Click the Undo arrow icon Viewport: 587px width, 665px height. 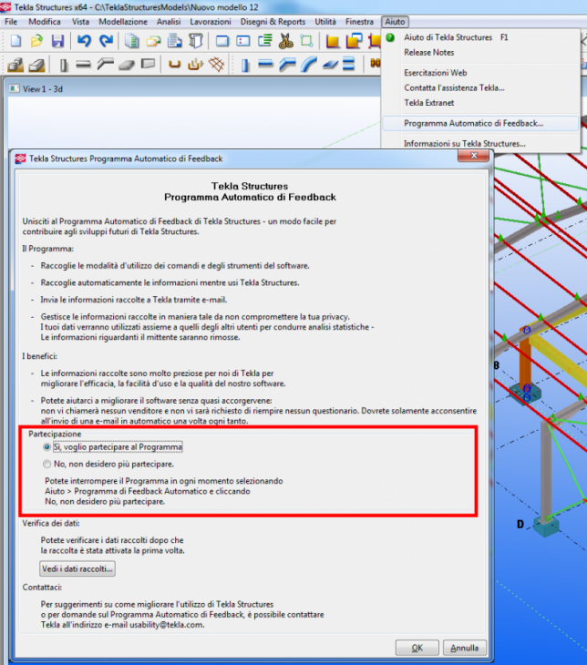[x=84, y=41]
